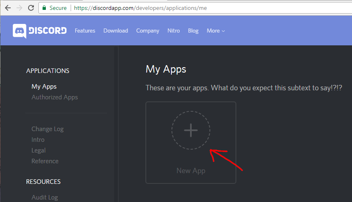Open Authorized Apps in sidebar
This screenshot has height=202, width=352.
[55, 97]
